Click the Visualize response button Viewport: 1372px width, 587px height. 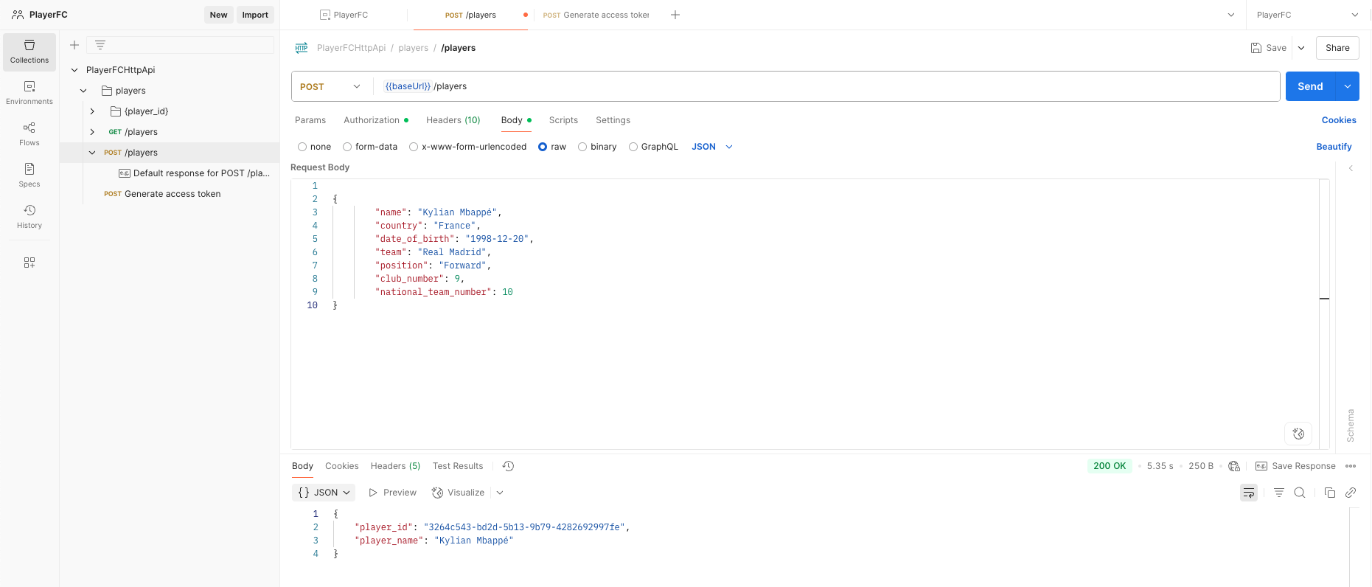tap(458, 493)
